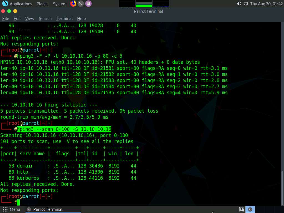This screenshot has width=284, height=213.
Task: Click the highlighted hping3 --scan command
Action: click(64, 129)
